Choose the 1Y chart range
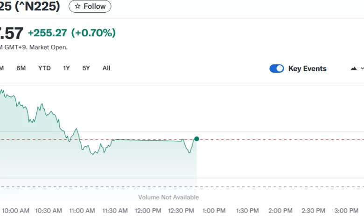Screen dimensions: 364x219 pos(66,68)
